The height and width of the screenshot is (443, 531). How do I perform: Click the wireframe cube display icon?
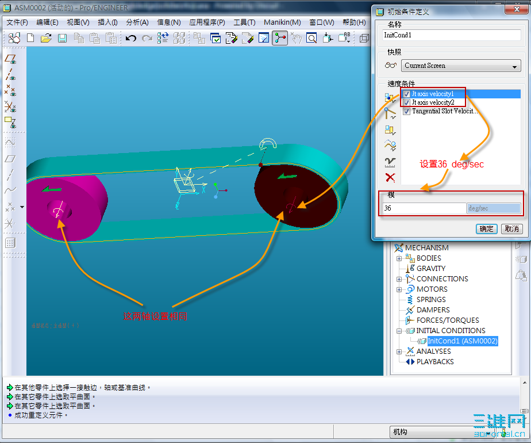364,38
